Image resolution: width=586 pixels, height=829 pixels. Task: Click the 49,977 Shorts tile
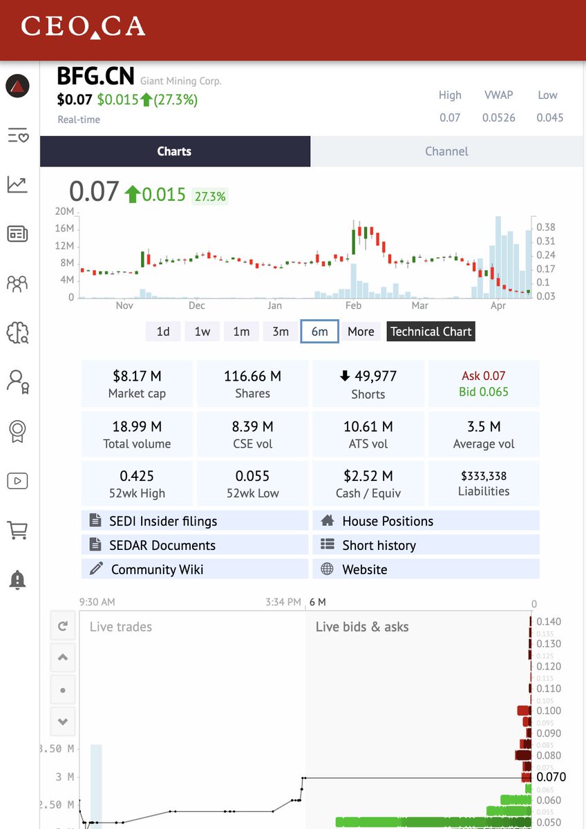click(368, 384)
